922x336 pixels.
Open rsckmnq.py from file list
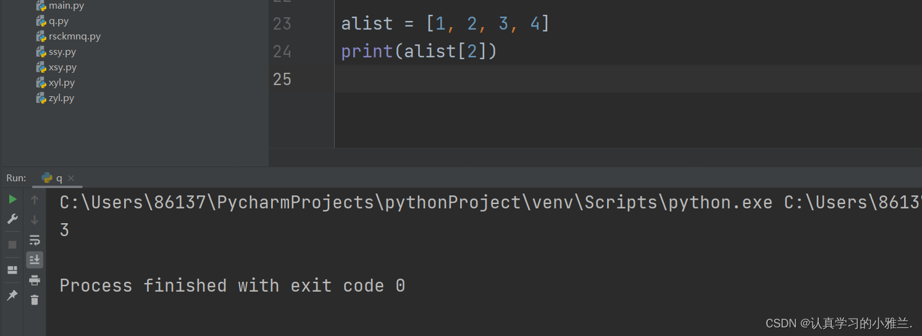69,36
